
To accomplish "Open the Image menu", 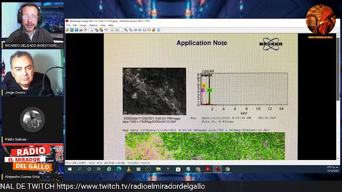I will tap(83, 25).
